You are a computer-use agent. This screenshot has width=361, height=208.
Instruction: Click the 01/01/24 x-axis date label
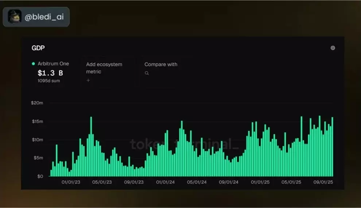pos(165,182)
